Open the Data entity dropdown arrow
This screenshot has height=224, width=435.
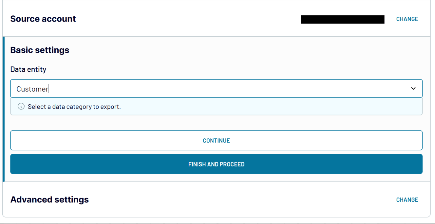point(413,89)
